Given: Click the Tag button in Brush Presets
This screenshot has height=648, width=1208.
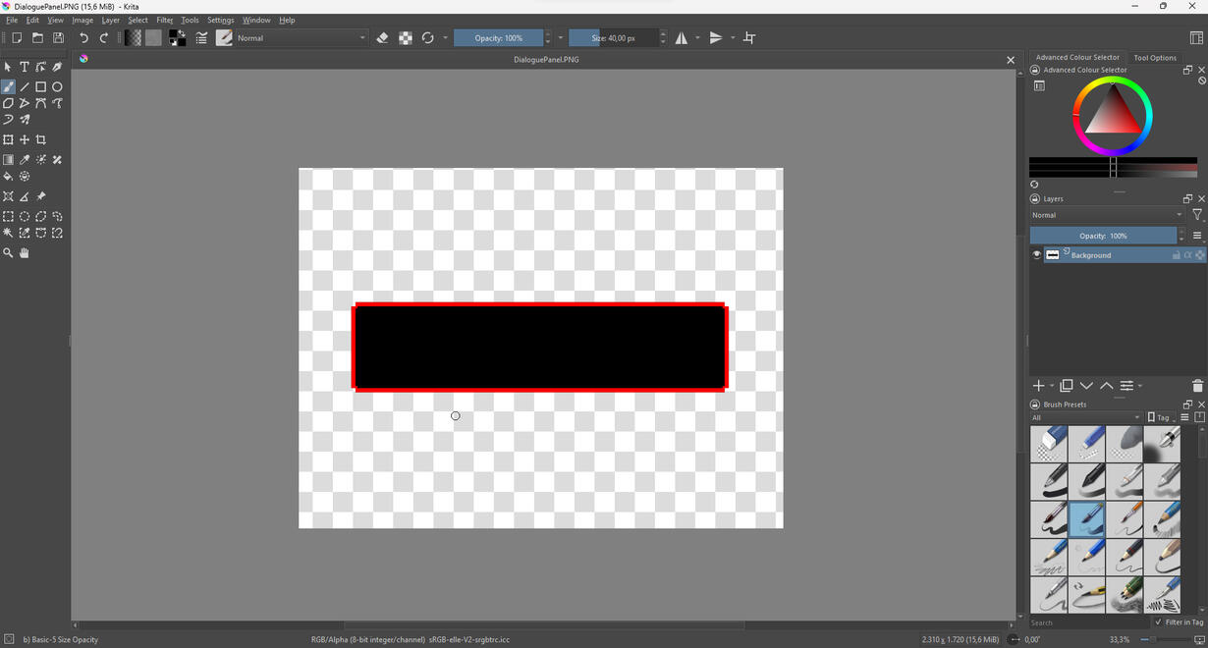Looking at the screenshot, I should (1160, 417).
